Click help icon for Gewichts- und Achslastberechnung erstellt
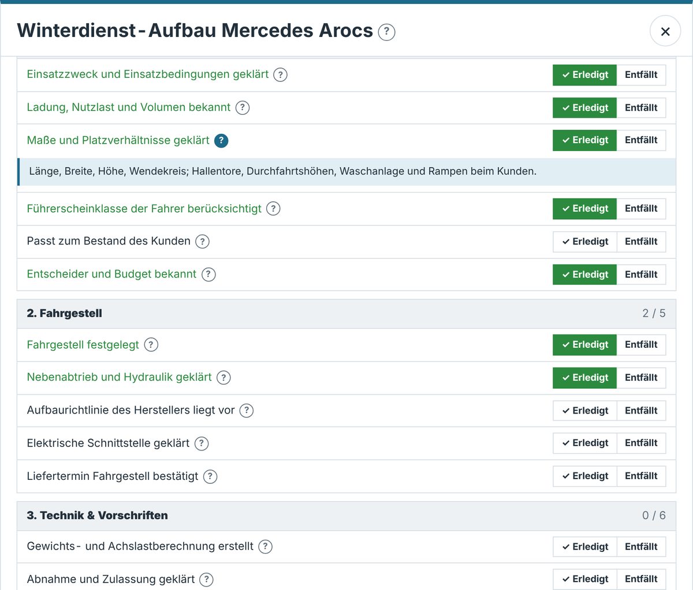Image resolution: width=693 pixels, height=590 pixels. (265, 547)
